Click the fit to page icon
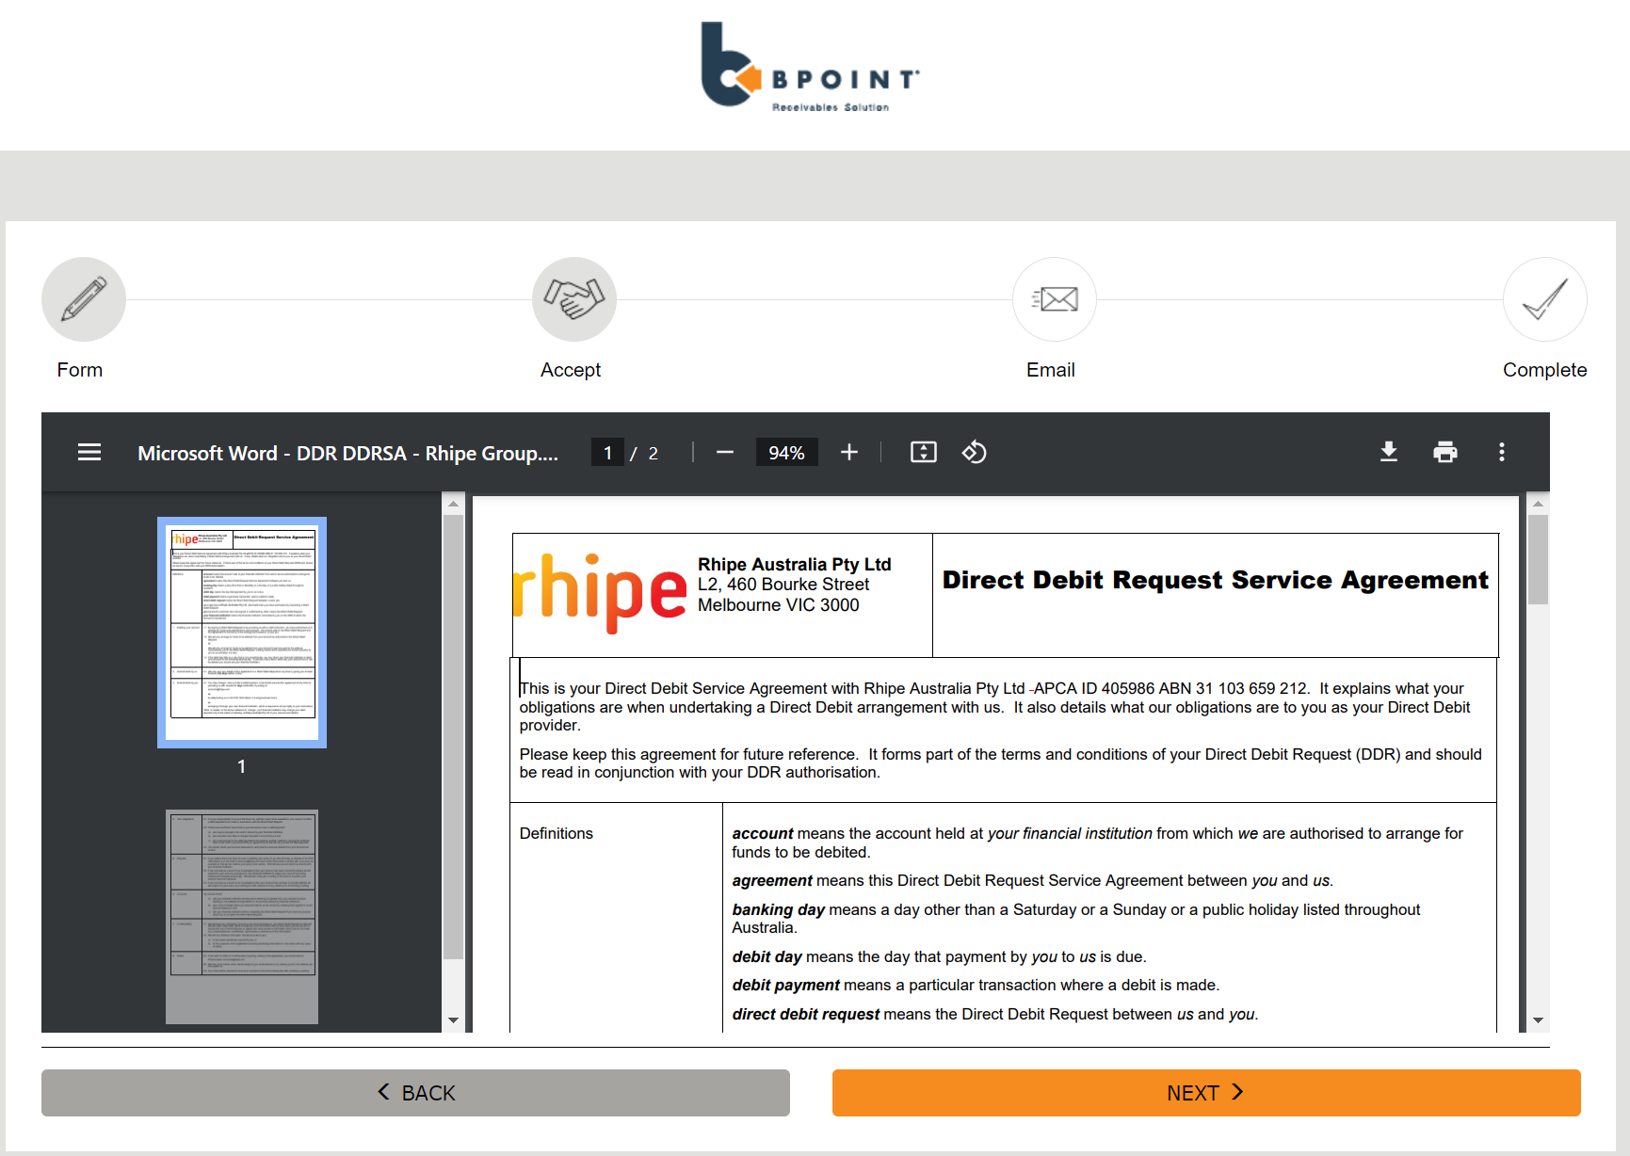 923,453
